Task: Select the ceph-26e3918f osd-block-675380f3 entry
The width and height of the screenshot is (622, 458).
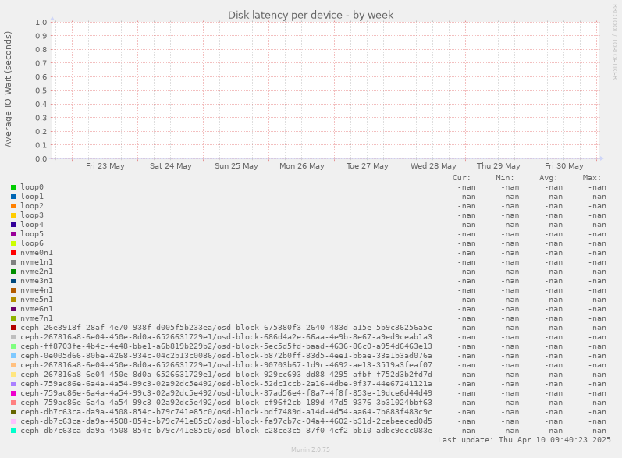Action: 226,328
